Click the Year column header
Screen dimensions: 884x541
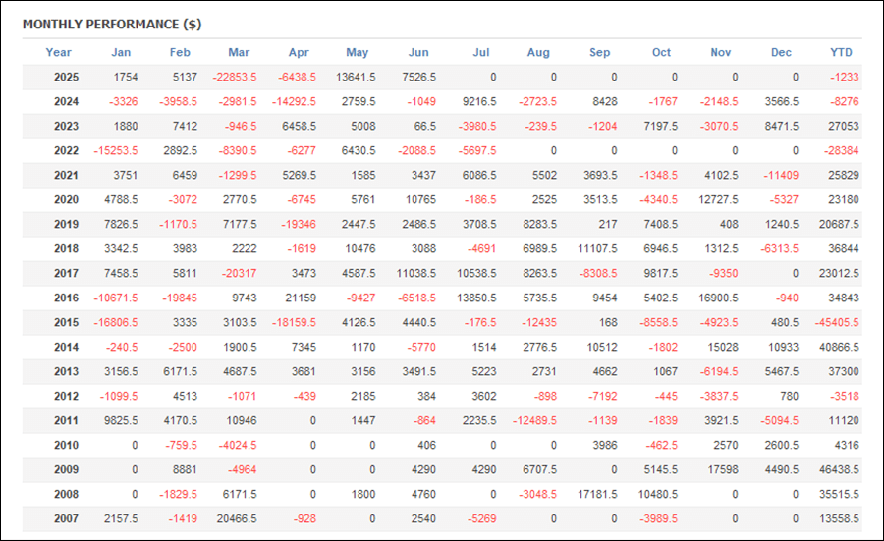58,52
